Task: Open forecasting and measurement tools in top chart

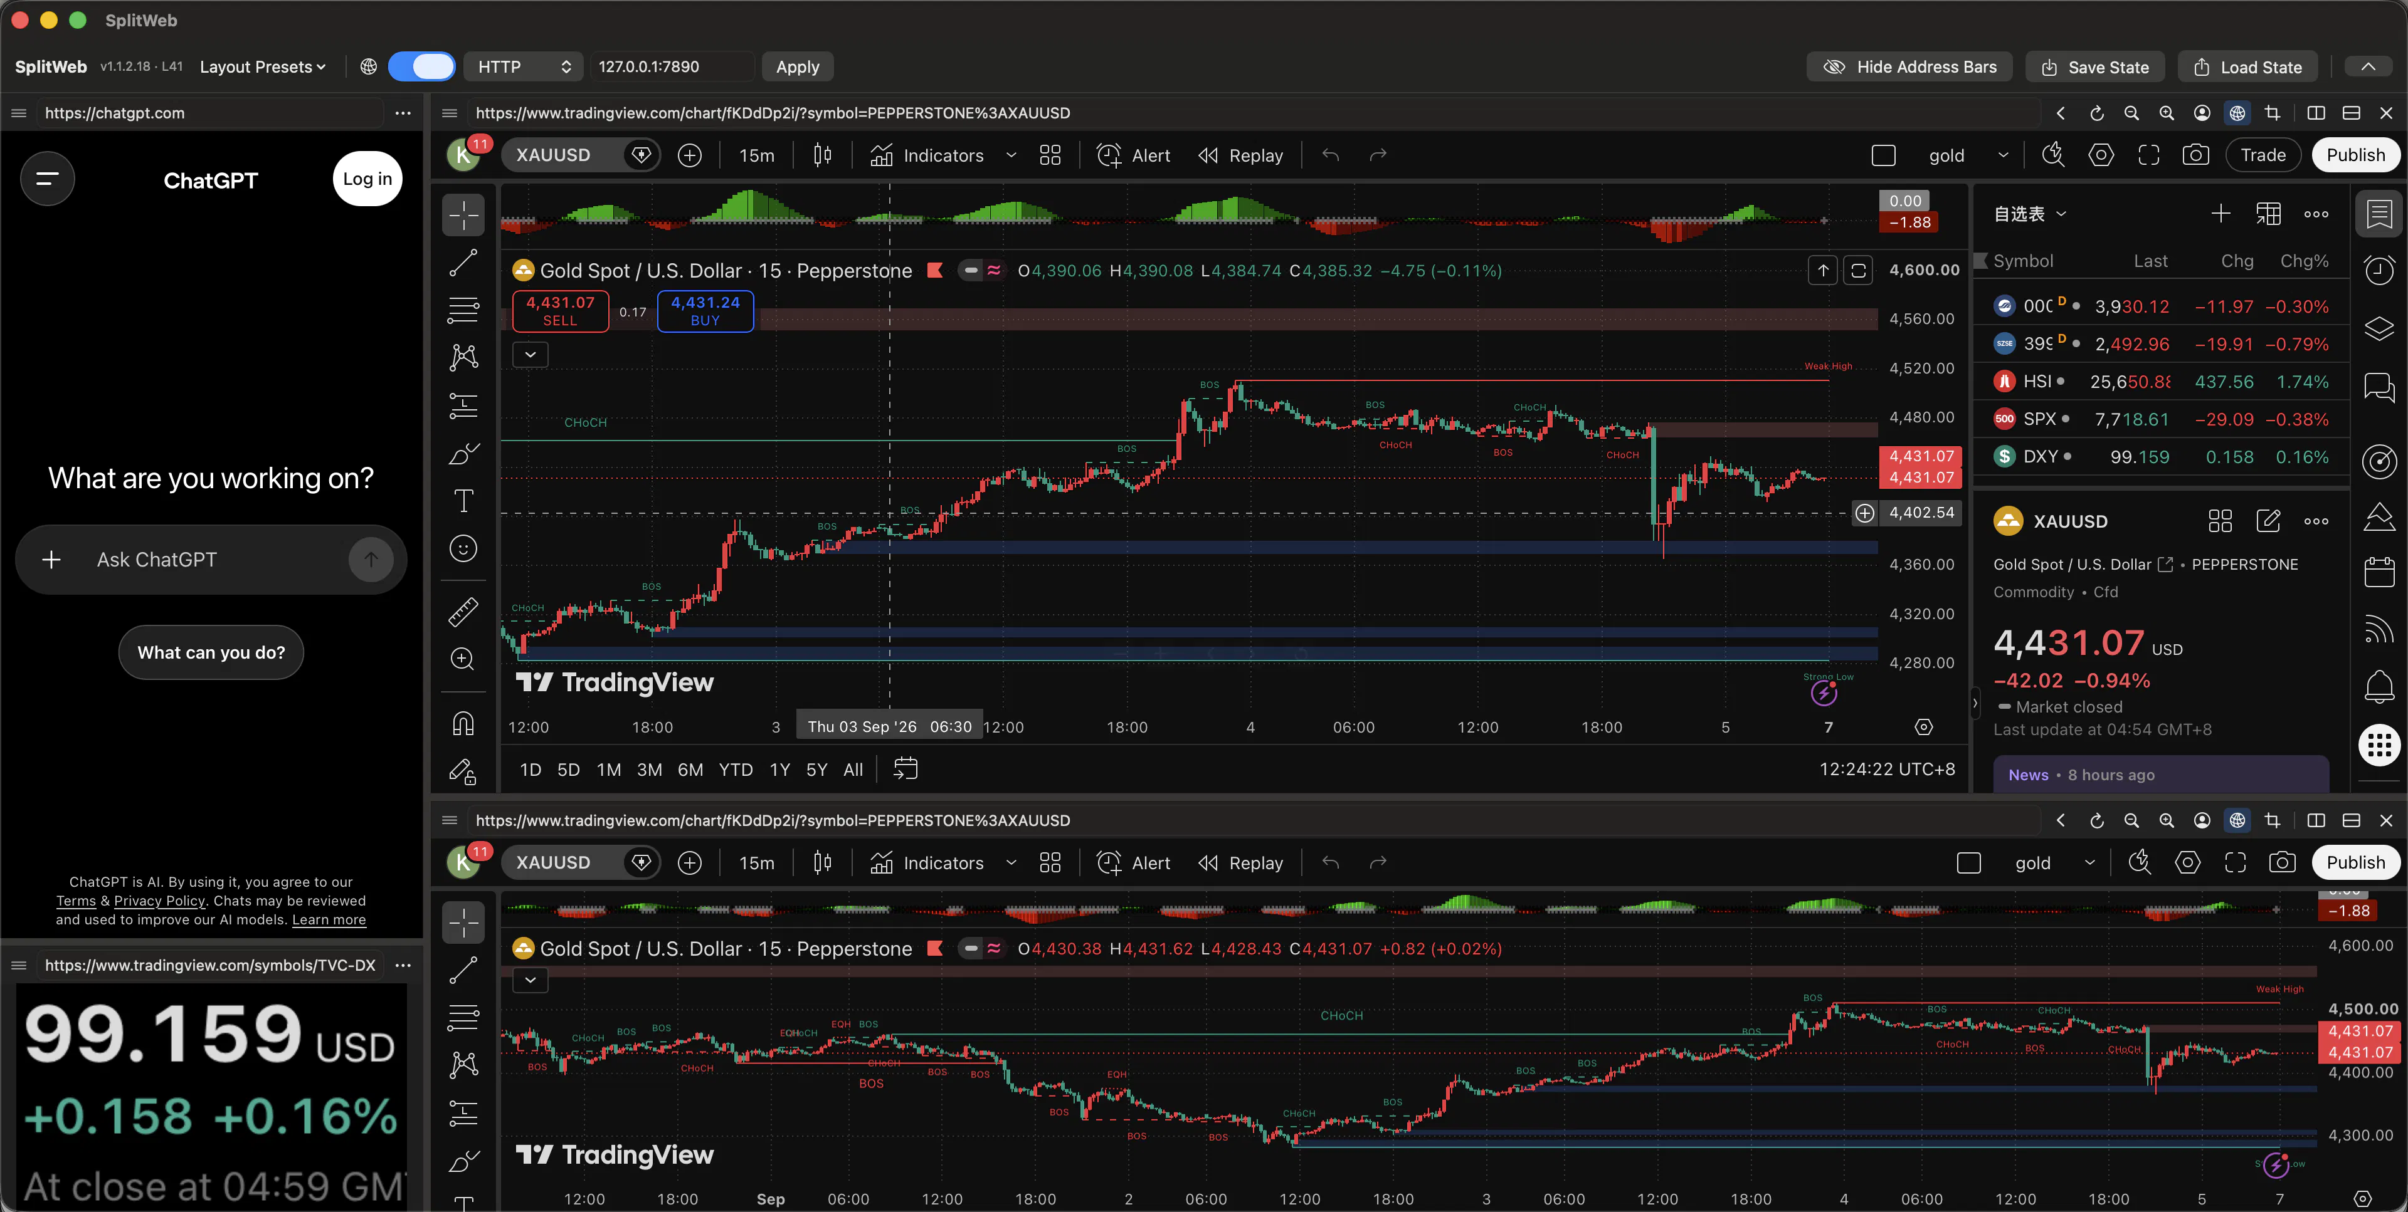Action: (463, 405)
